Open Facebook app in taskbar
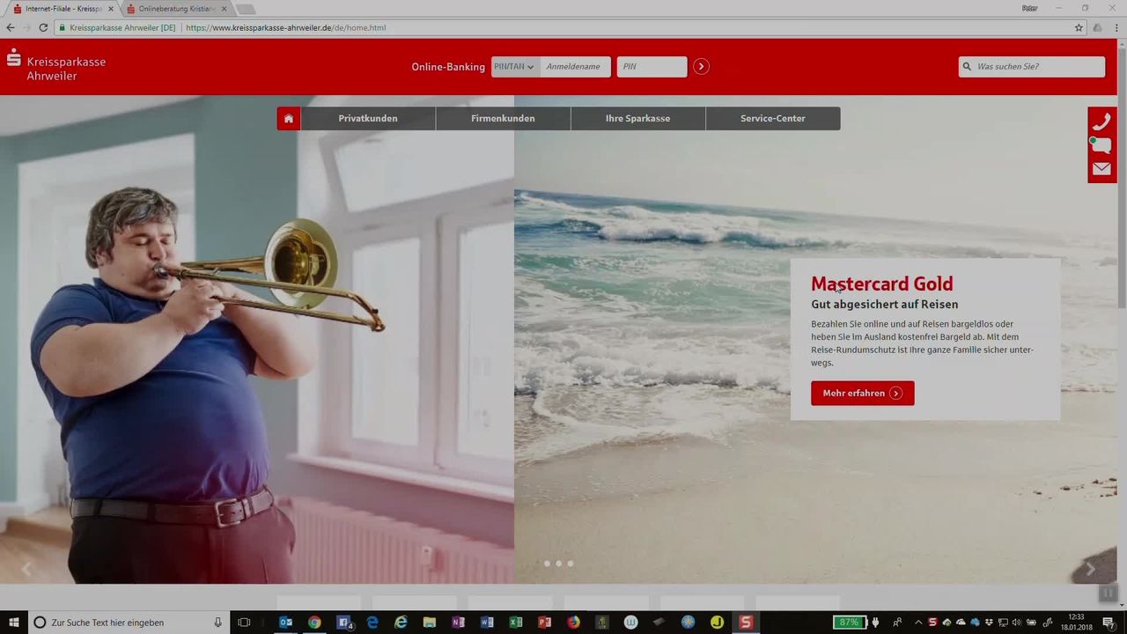This screenshot has height=634, width=1127. (343, 622)
